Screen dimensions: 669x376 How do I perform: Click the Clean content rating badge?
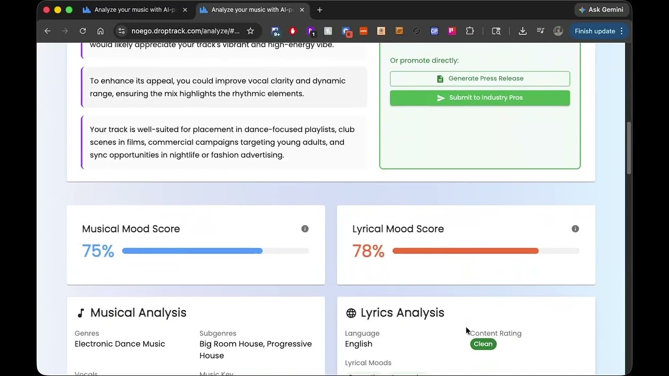coord(483,344)
